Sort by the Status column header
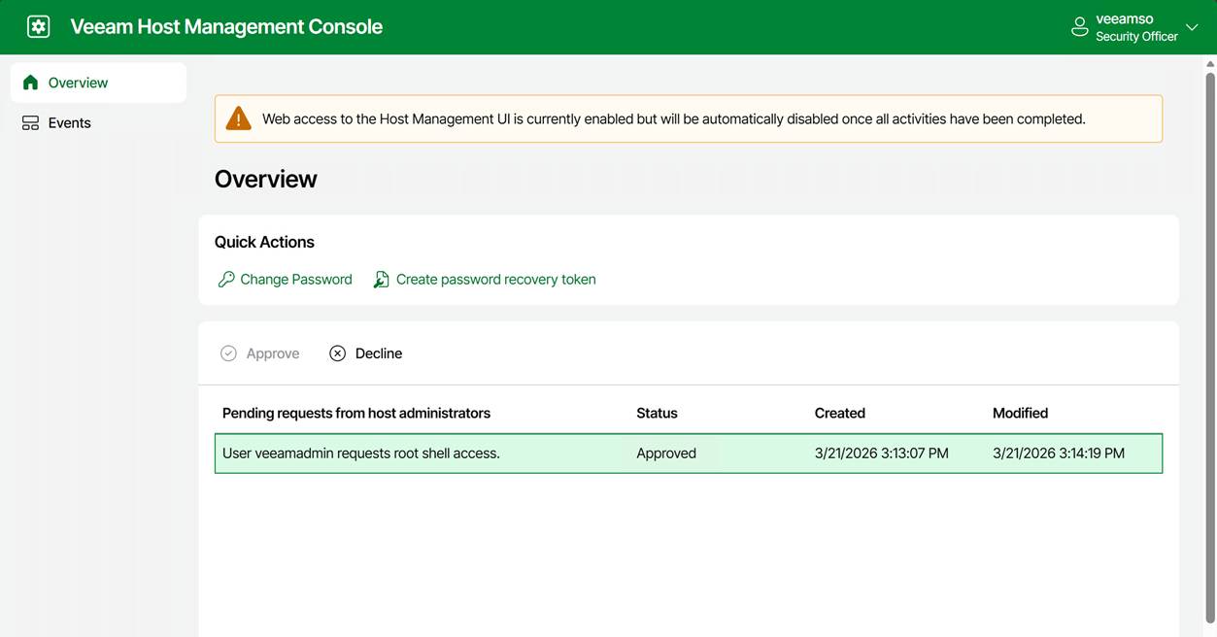 (657, 413)
